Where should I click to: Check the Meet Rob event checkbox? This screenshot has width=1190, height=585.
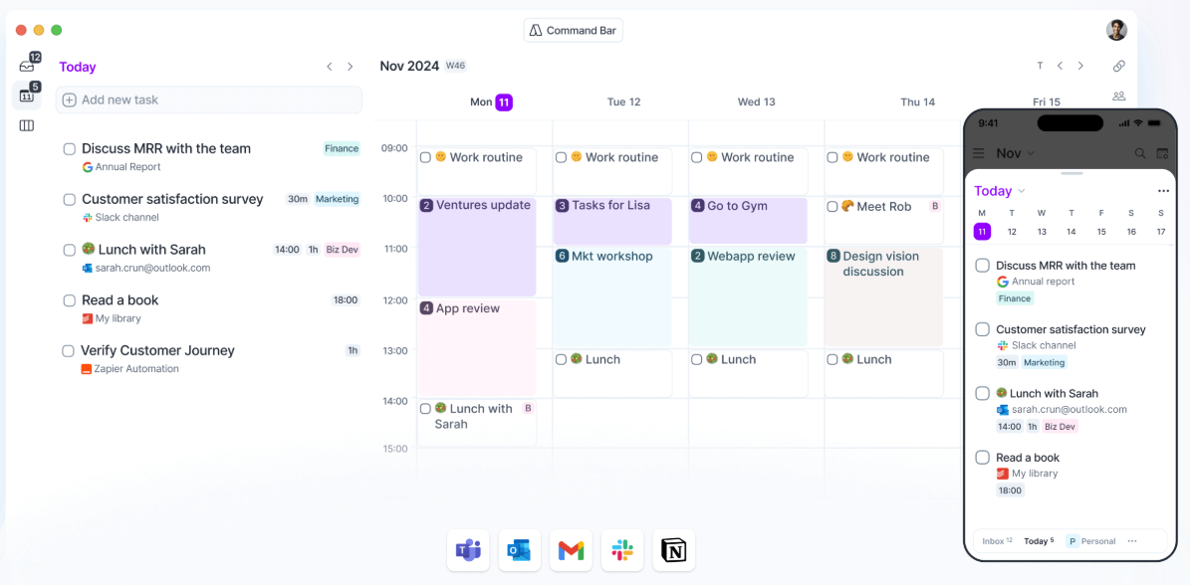coord(833,206)
